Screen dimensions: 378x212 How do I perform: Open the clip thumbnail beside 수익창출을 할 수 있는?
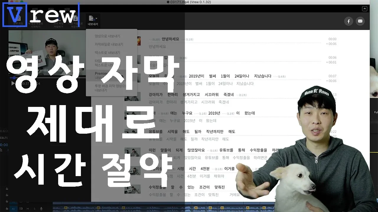pos(132,189)
